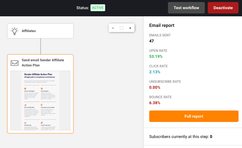
Task: Select the Send email Sender Affiliate Action Plan title
Action: [43, 63]
